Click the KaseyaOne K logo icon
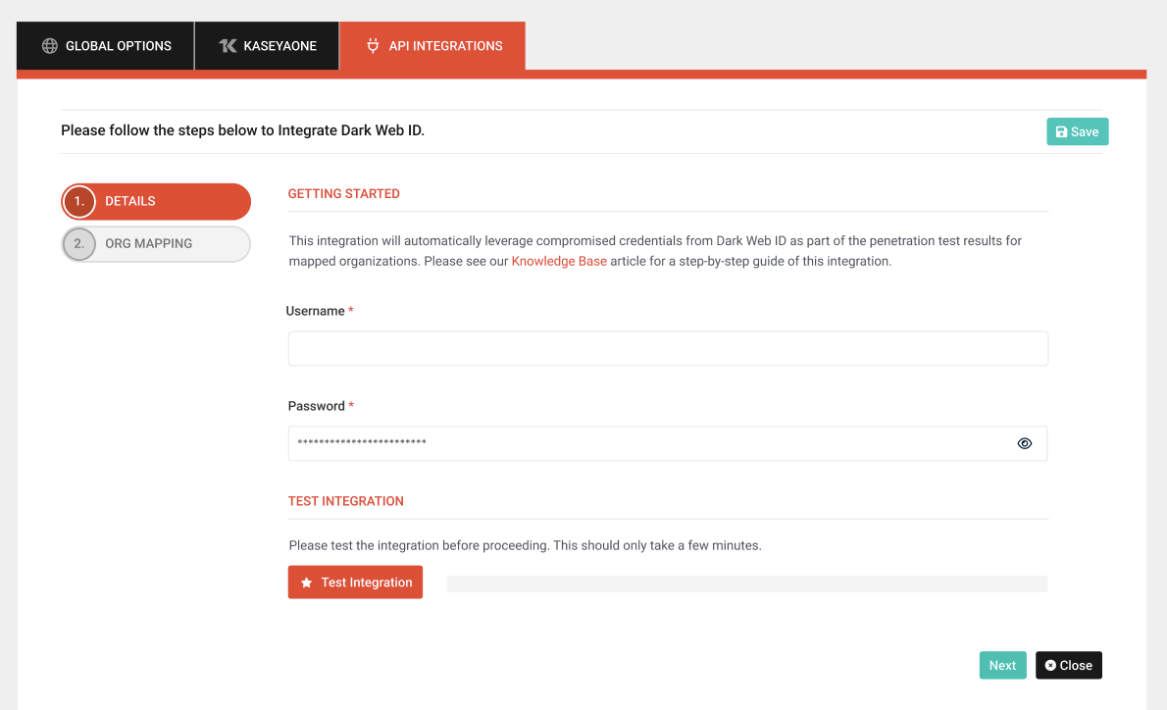 [x=228, y=46]
